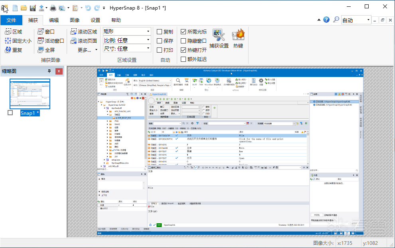Enable the 额外延迟 checkbox
Viewport: 395px width, 248px height.
click(x=184, y=59)
